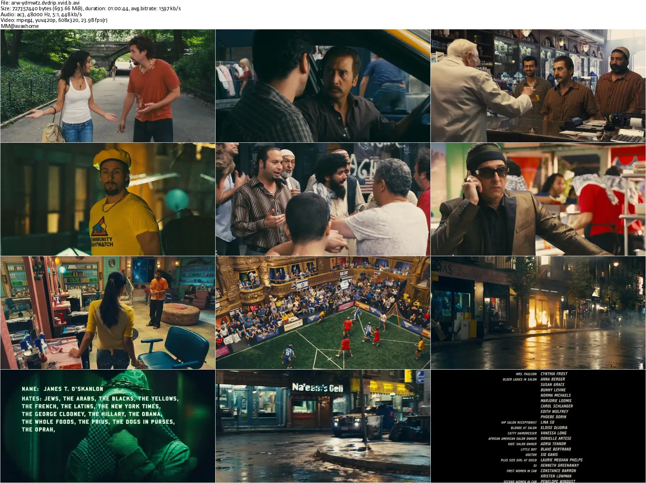646x483 pixels.
Task: Click 'THE WHOLE FOODS, THE PRIUS' line
Action: click(98, 422)
